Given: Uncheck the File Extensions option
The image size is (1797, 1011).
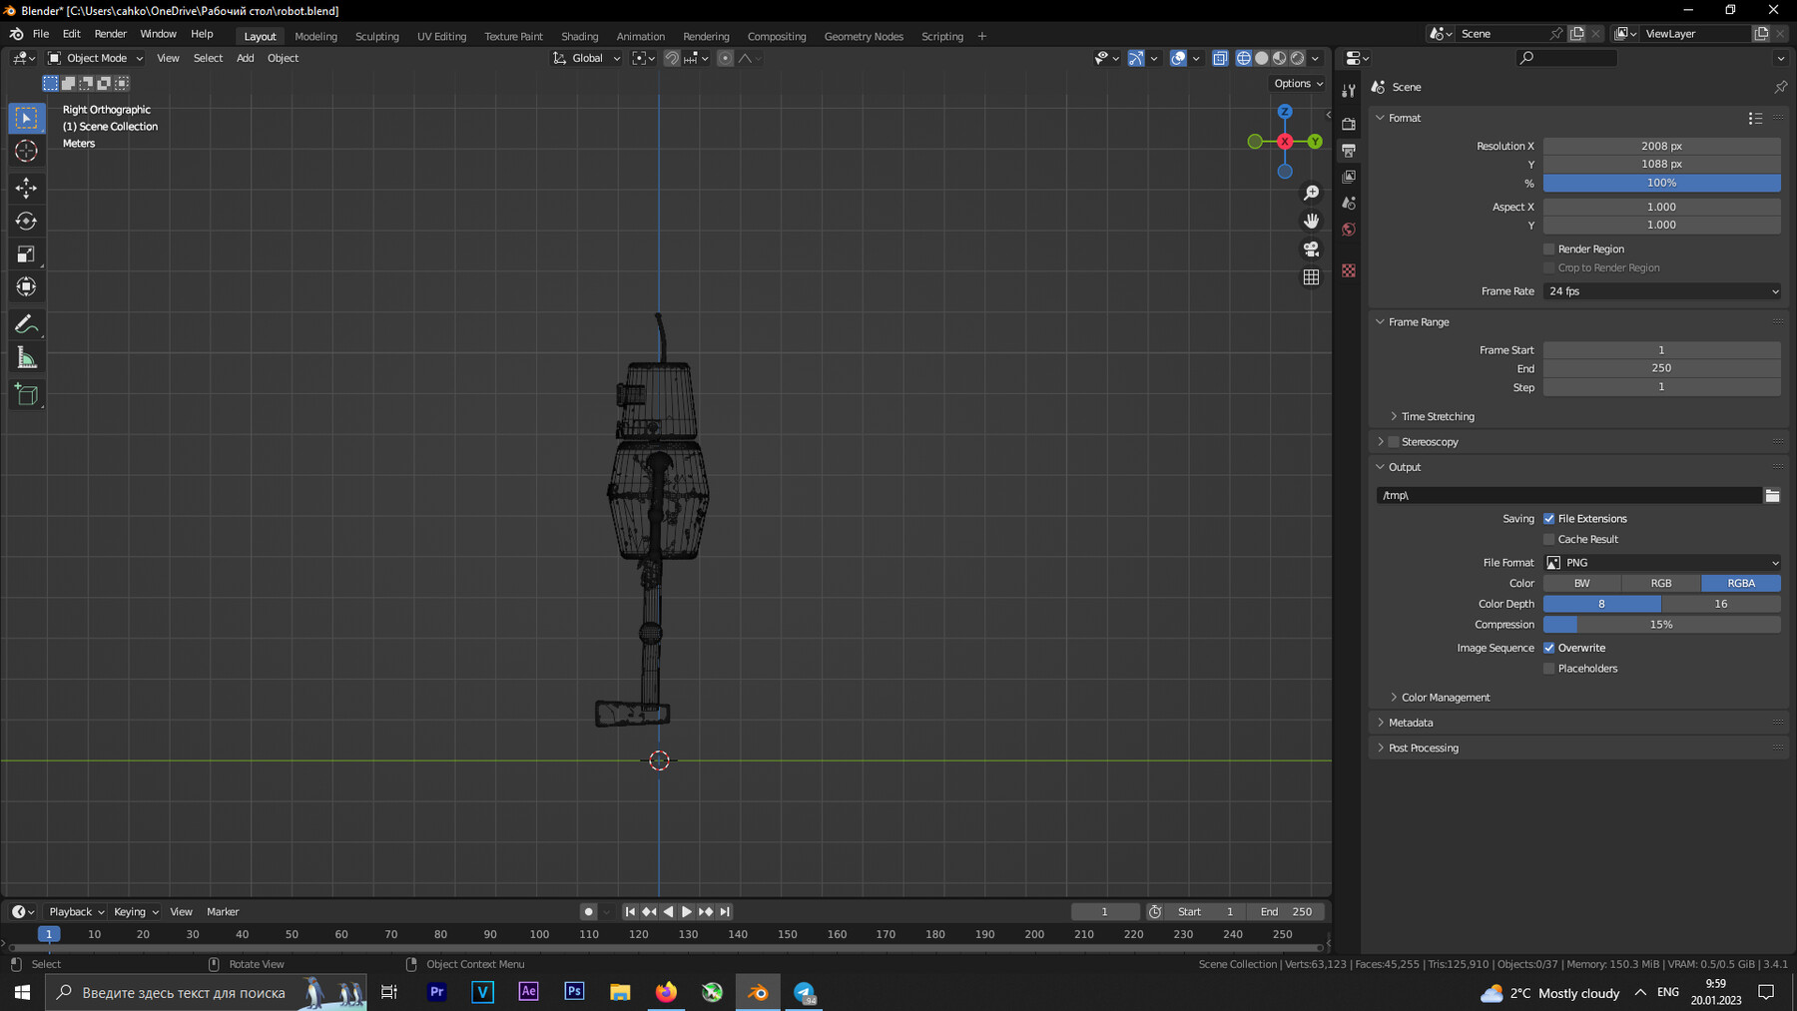Looking at the screenshot, I should (x=1549, y=519).
